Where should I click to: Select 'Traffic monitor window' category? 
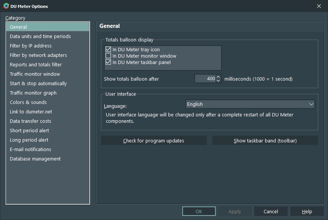coord(48,74)
